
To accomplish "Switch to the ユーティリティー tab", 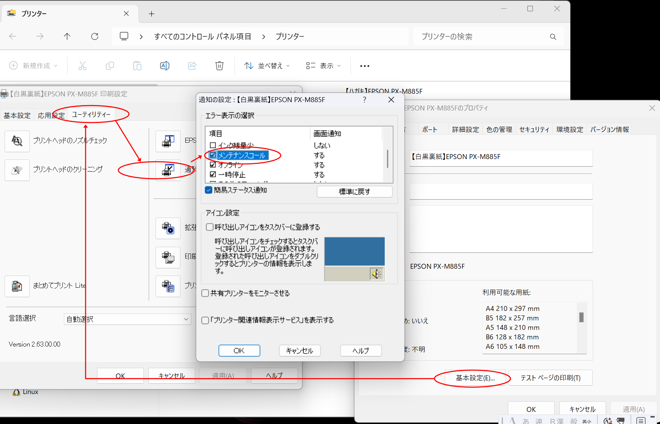I will (91, 114).
